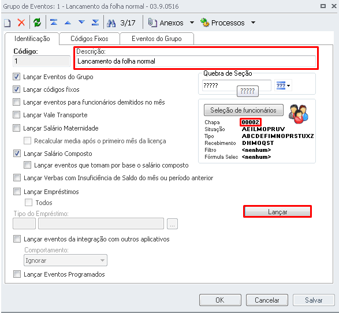Click the employees group people icon

click(299, 114)
